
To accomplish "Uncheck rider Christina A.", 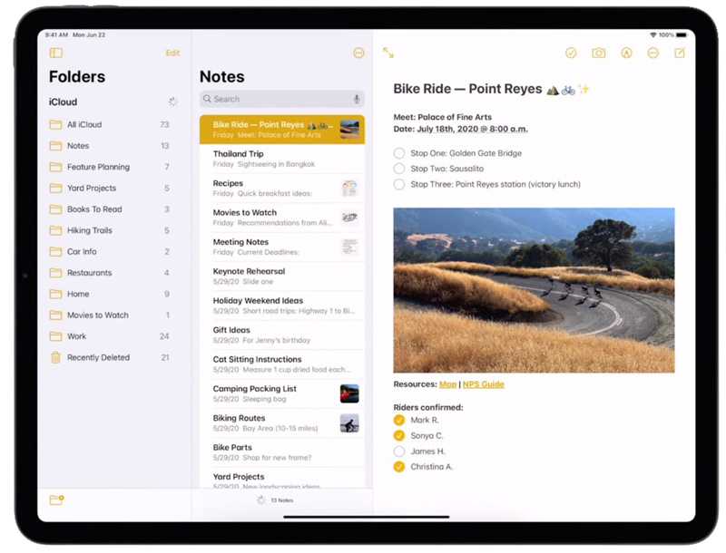I will (x=399, y=467).
